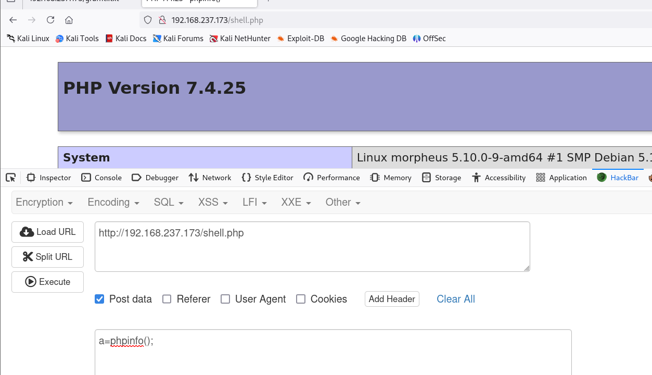Open the SQL dropdown menu
The image size is (652, 375).
click(169, 202)
